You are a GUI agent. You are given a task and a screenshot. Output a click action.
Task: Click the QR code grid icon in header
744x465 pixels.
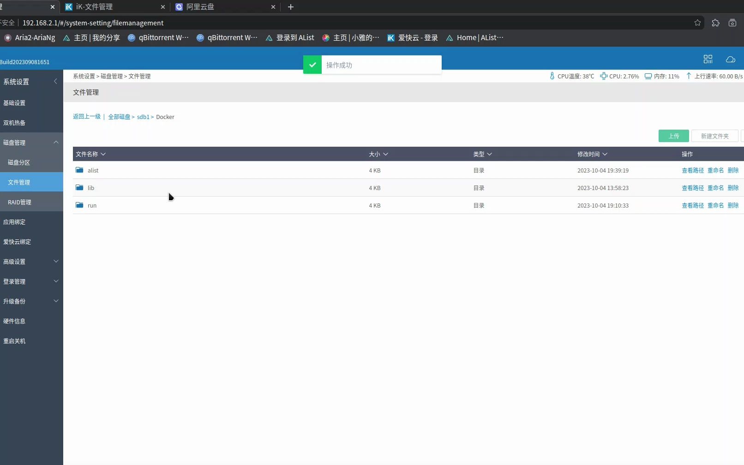click(708, 59)
